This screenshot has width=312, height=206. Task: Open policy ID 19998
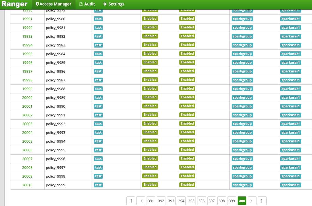(27, 80)
